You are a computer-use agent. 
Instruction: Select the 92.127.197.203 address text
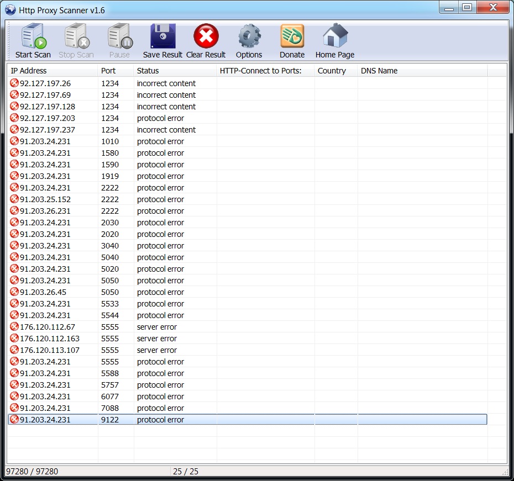tap(48, 118)
